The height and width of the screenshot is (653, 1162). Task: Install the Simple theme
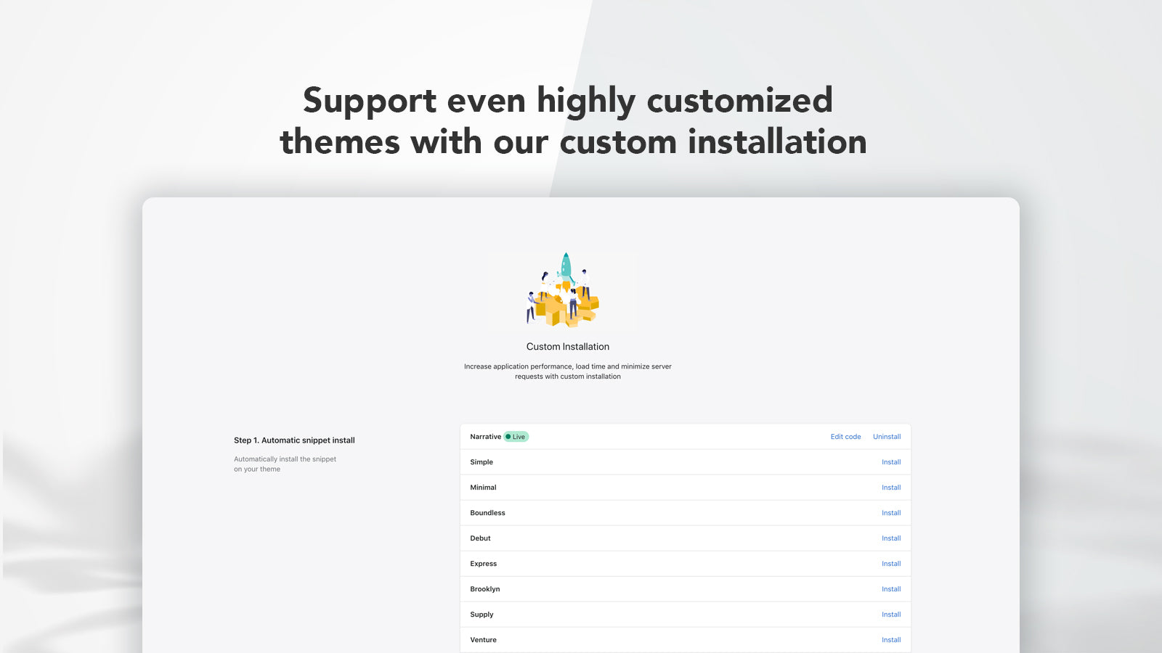pyautogui.click(x=891, y=461)
